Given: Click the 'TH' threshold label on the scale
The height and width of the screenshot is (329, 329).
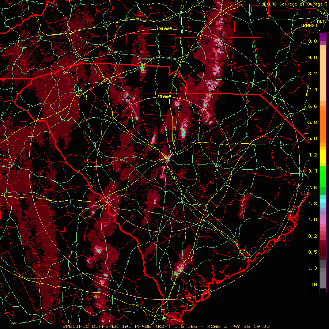Looking at the screenshot, I should tap(314, 285).
